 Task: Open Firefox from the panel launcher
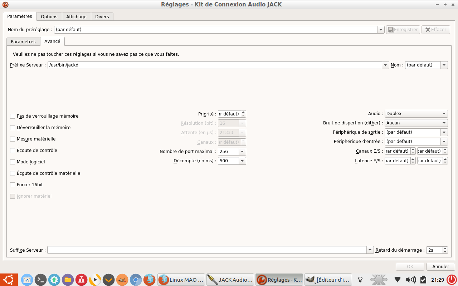click(149, 280)
